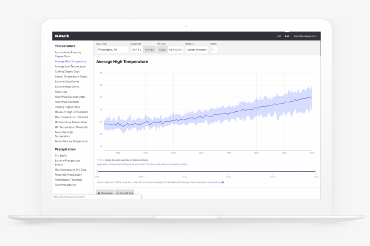Switch dataset to NEX-GDDP
Screen dimensions: 370x246
(x=176, y=50)
